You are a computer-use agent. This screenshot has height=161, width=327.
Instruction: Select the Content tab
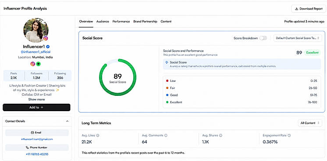[166, 21]
